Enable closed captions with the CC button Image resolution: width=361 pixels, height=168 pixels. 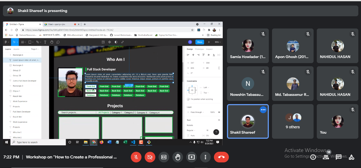[164, 157]
